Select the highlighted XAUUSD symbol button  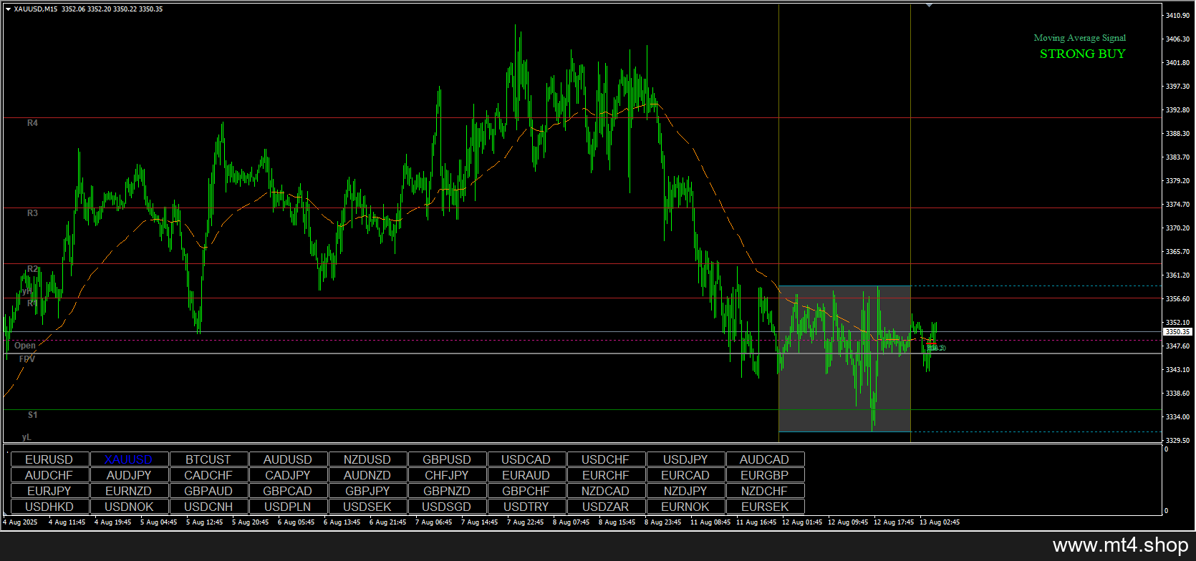129,459
